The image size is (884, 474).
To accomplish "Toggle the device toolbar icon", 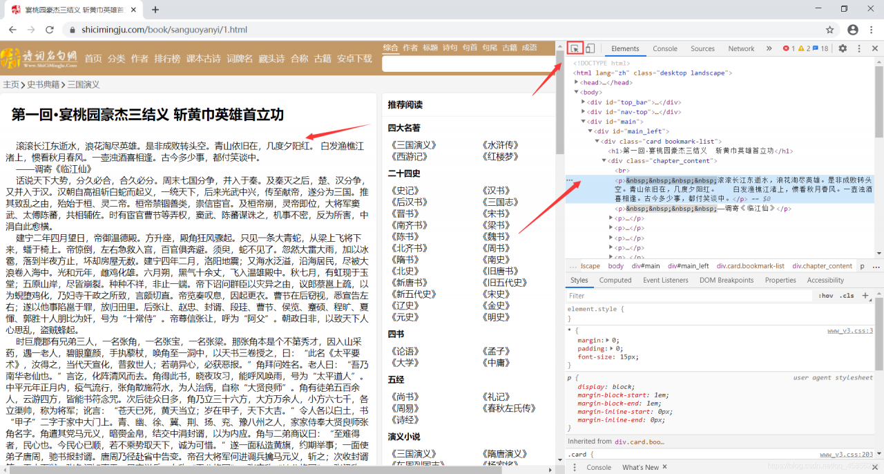I will coord(590,48).
